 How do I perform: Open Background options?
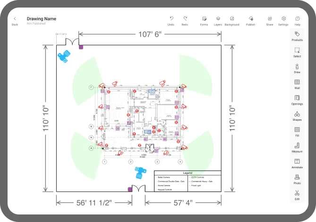click(x=232, y=21)
